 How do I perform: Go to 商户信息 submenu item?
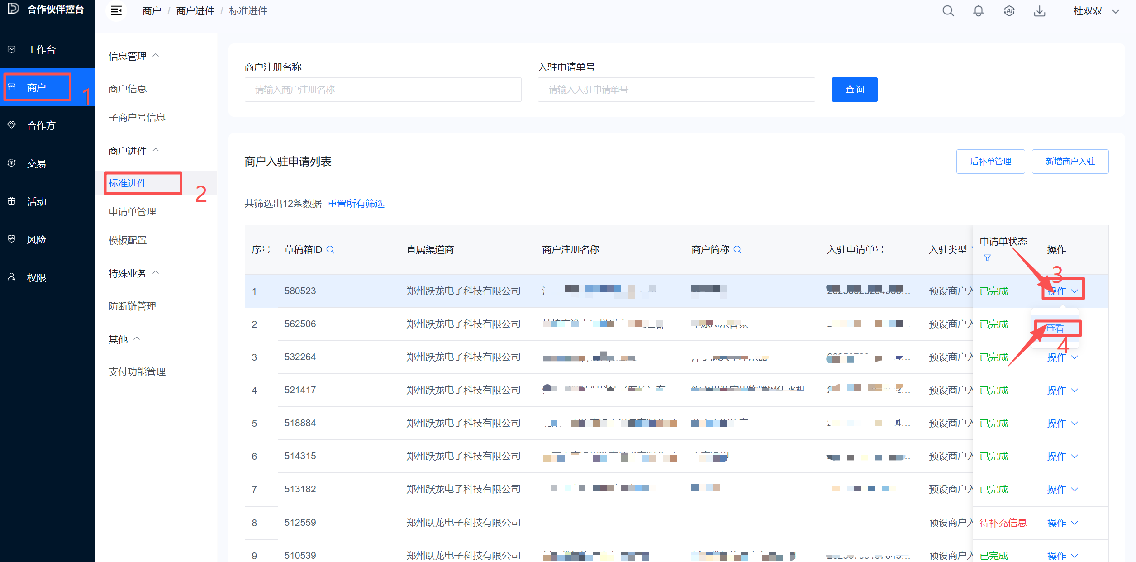128,89
